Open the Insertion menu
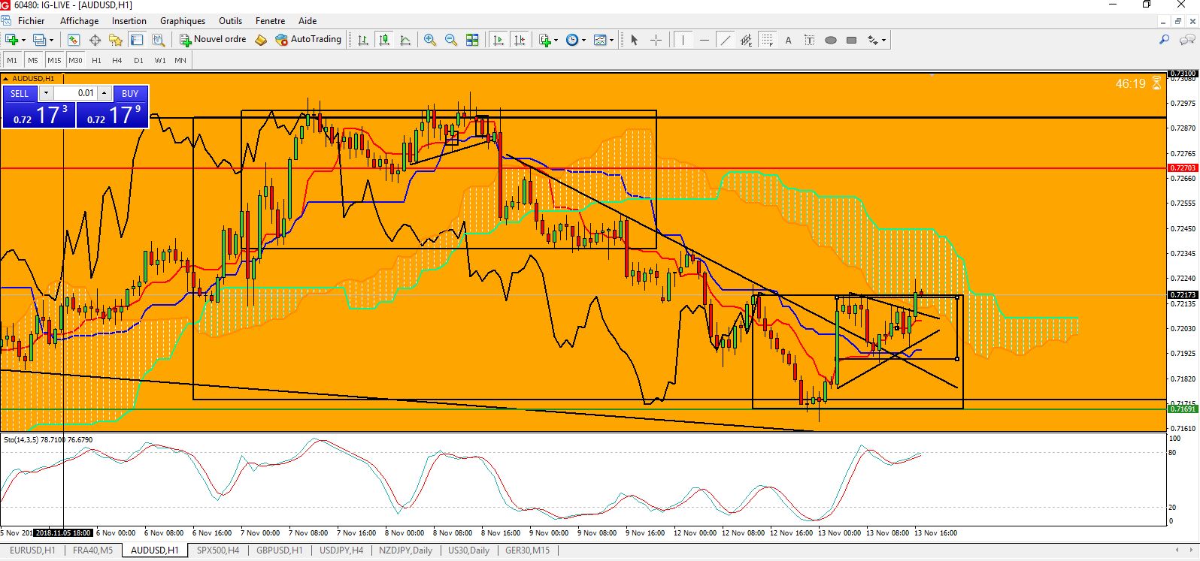This screenshot has width=1200, height=561. [129, 21]
